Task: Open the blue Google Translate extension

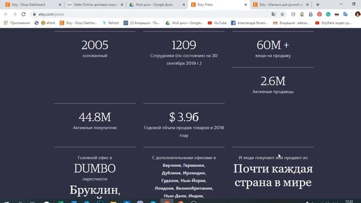Action: coord(345,14)
